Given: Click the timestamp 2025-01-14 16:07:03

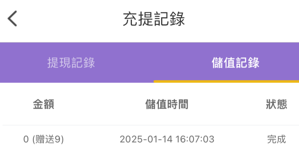Looking at the screenshot, I should point(167,139).
